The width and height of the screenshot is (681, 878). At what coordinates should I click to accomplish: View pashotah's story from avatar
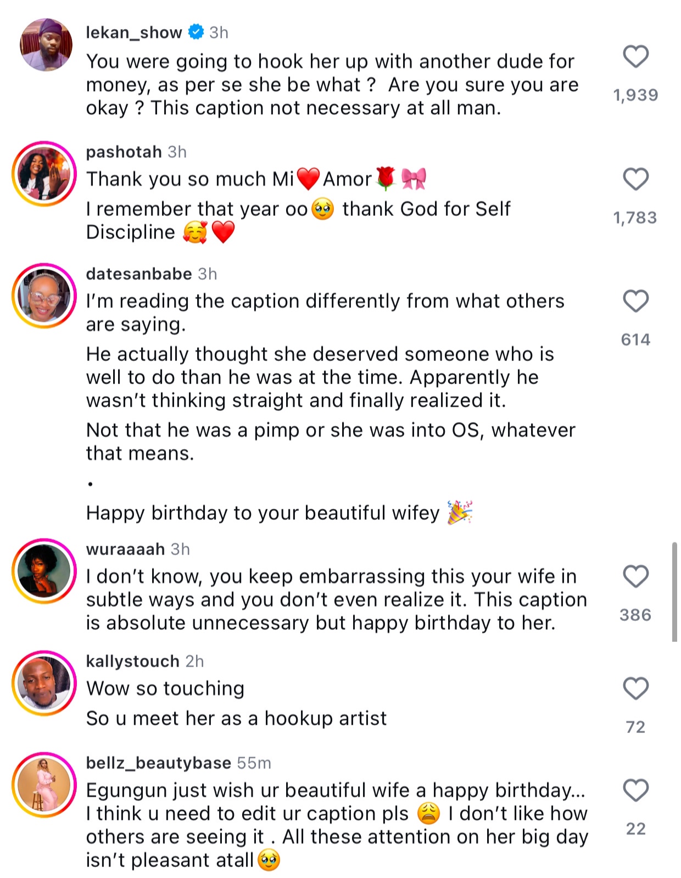tap(44, 174)
